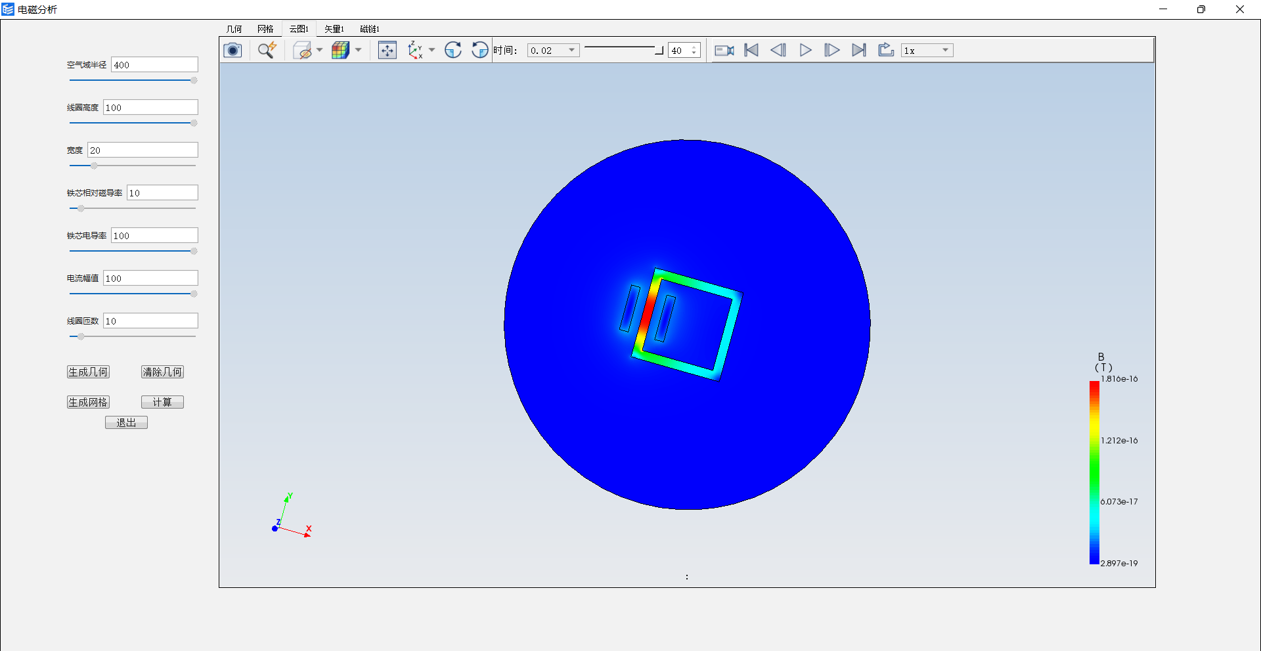This screenshot has height=651, width=1261.
Task: Switch to the 网格 tab
Action: (265, 29)
